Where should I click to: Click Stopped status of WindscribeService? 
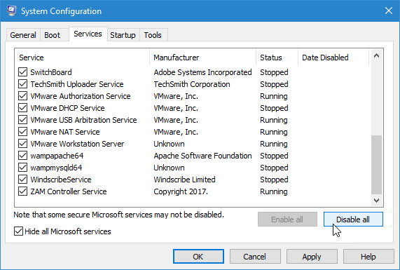coord(274,180)
